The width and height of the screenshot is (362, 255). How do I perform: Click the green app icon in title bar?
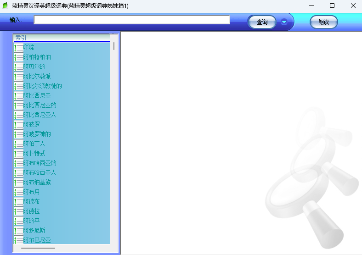click(5, 6)
